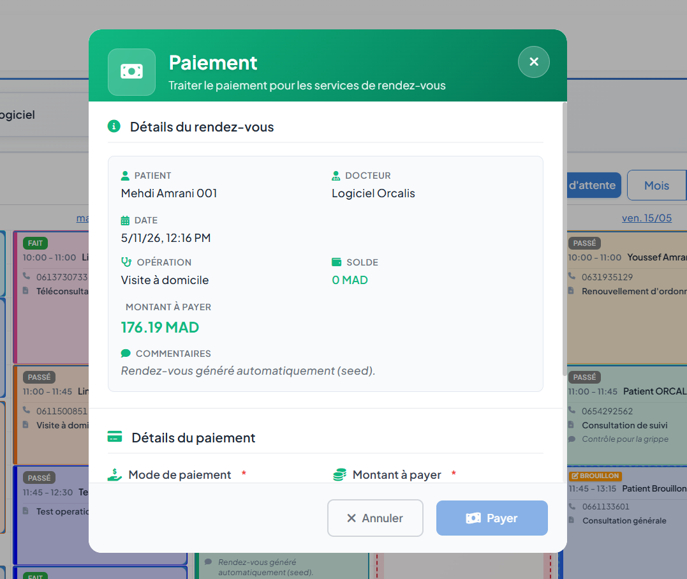Click patient name Mehdi Amrani 001
The width and height of the screenshot is (687, 579).
[x=169, y=193]
